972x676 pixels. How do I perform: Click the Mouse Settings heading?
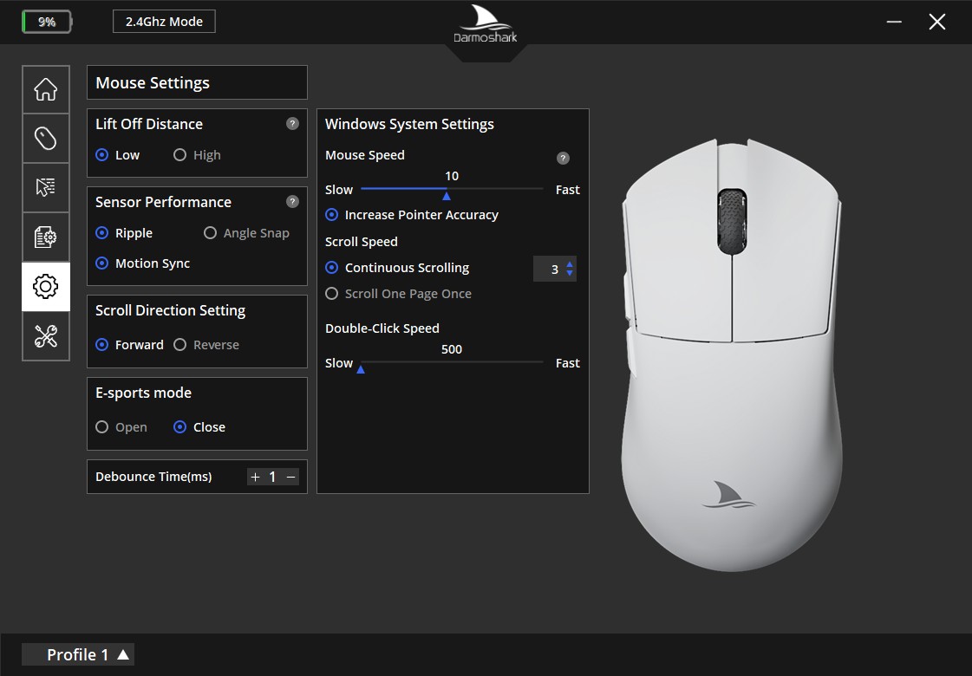tap(153, 82)
